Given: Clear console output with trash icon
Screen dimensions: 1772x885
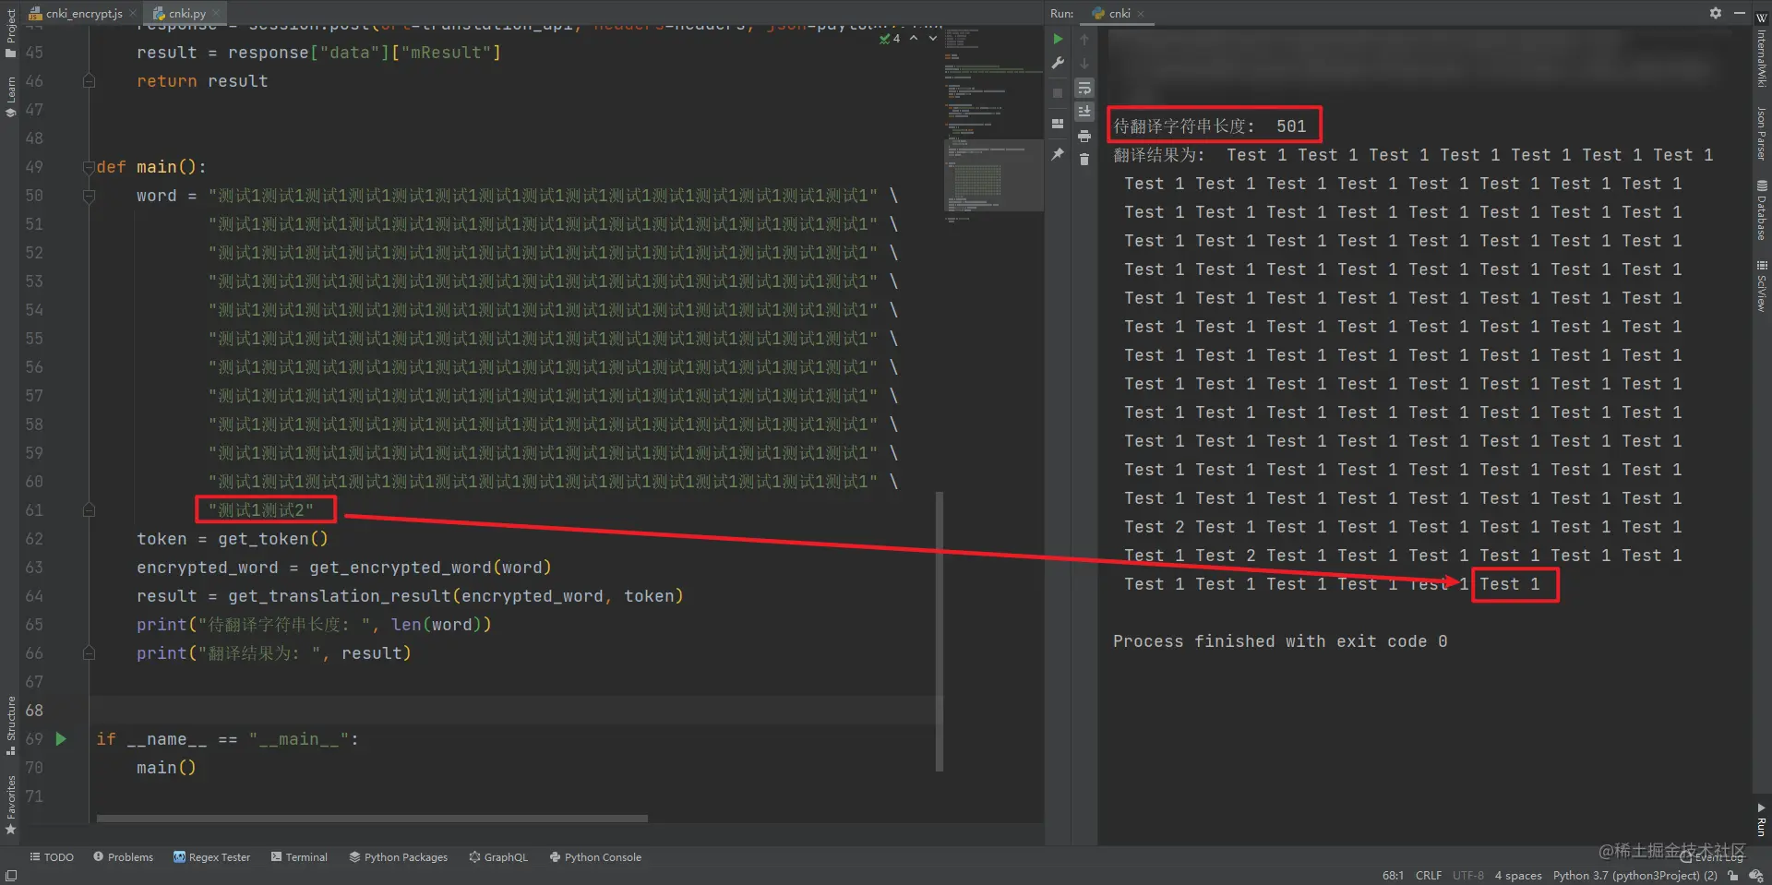Looking at the screenshot, I should [1084, 160].
